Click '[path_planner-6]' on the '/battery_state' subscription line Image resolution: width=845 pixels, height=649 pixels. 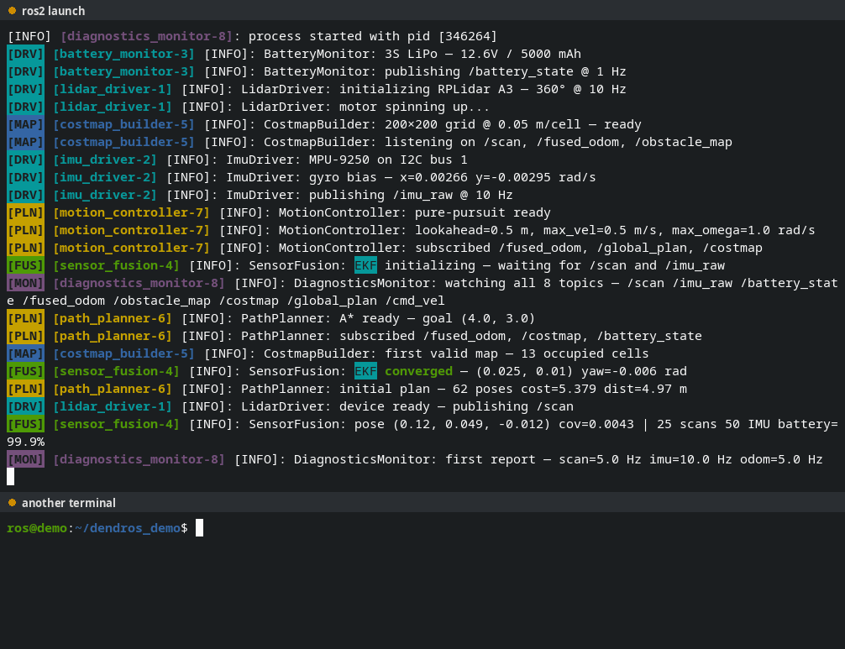(x=113, y=336)
